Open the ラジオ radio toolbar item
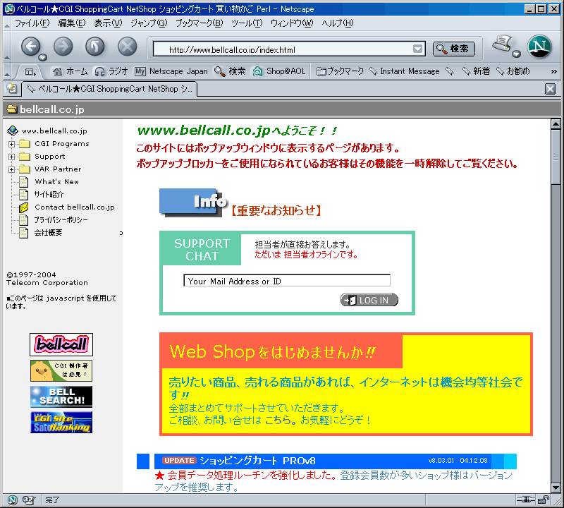564x508 pixels. pyautogui.click(x=111, y=71)
